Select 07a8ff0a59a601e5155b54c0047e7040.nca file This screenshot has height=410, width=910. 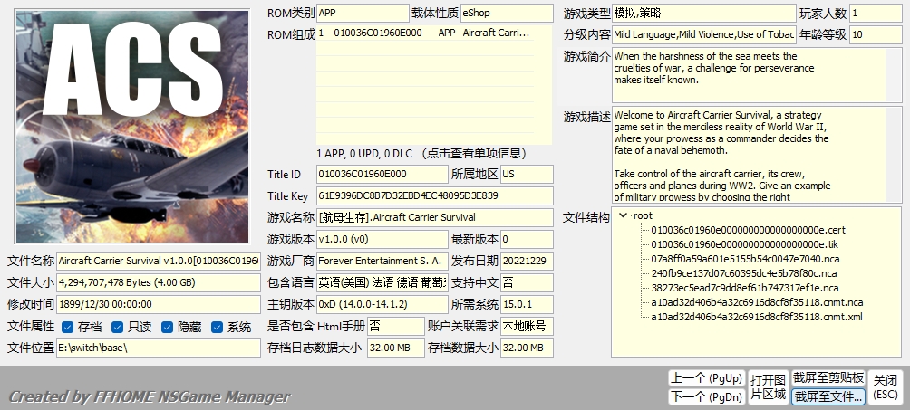745,259
